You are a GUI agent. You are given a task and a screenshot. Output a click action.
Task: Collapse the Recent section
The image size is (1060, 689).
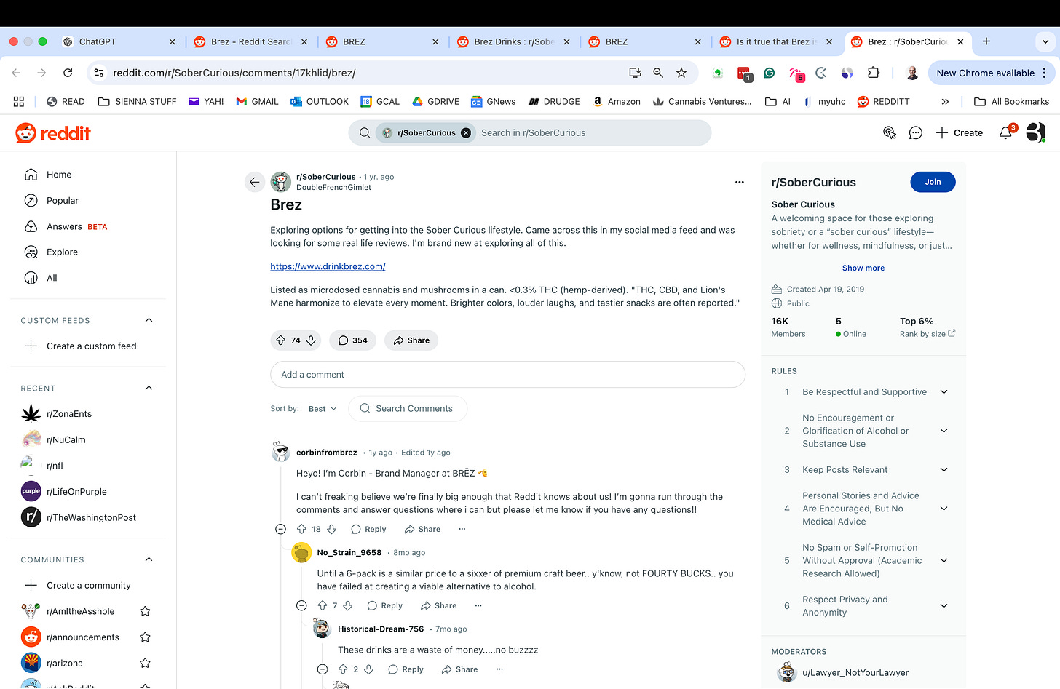149,388
